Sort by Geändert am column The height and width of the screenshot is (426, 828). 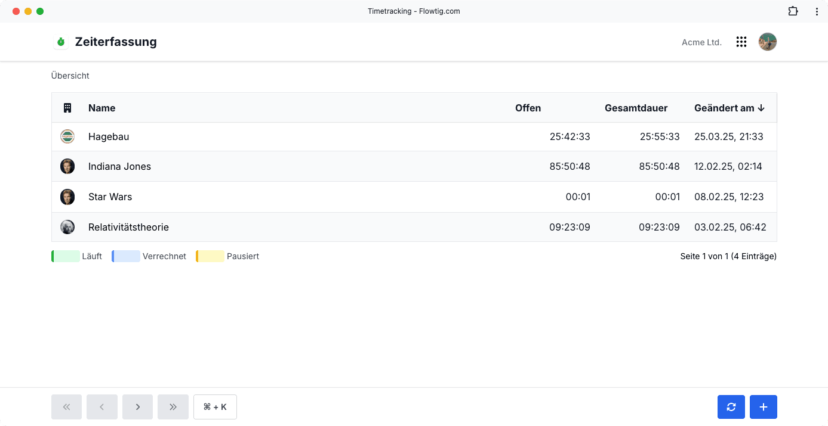pyautogui.click(x=729, y=108)
